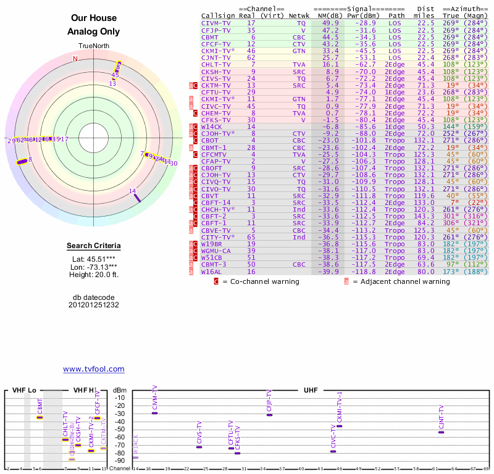Select the CIVS-TV callsign in table
Viewport: 494px width, 474px height.
click(x=216, y=79)
